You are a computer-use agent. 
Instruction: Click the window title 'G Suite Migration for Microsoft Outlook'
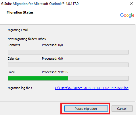coord(40,4)
